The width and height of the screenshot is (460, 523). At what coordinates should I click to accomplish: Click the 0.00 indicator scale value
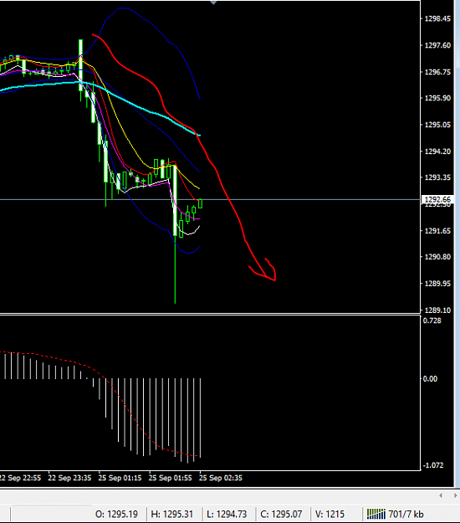[430, 379]
